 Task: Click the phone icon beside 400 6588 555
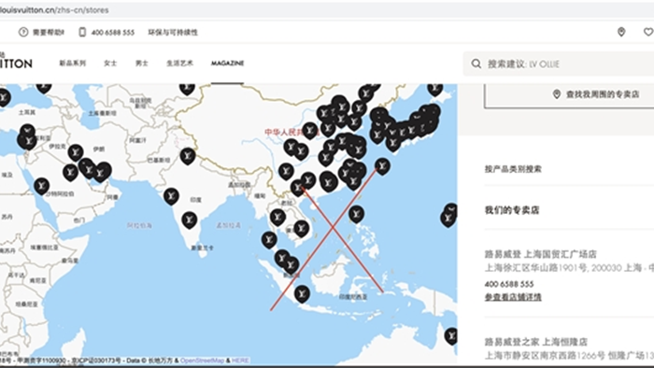tap(82, 32)
